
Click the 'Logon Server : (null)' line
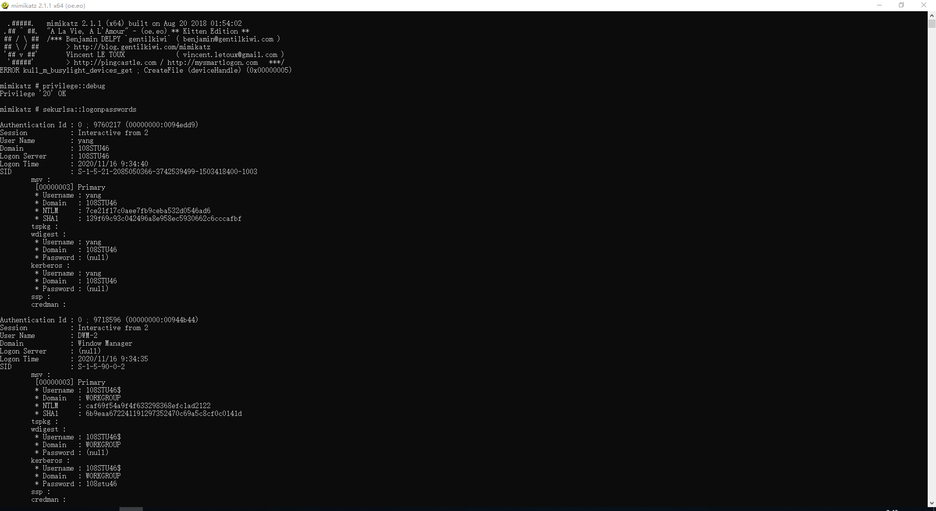pyautogui.click(x=50, y=351)
